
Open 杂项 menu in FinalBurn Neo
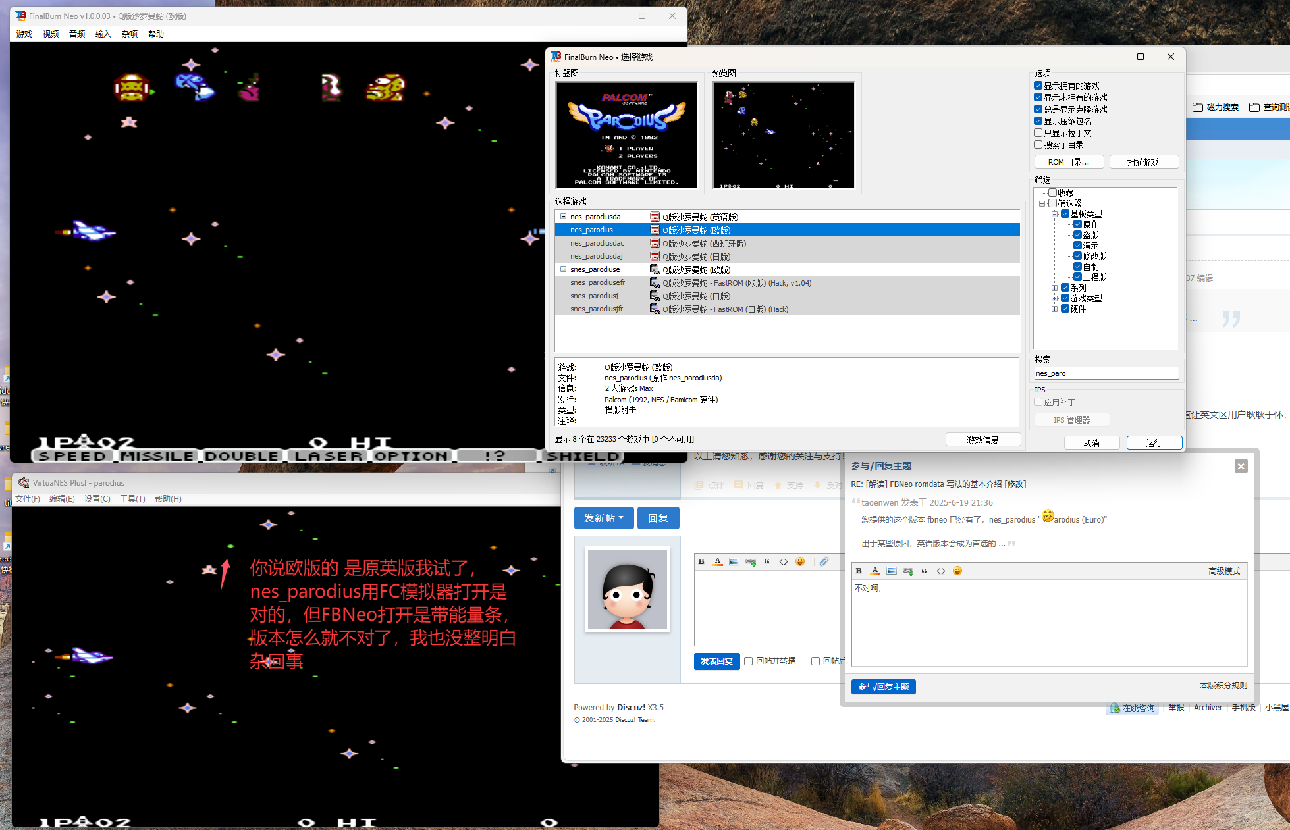point(130,34)
